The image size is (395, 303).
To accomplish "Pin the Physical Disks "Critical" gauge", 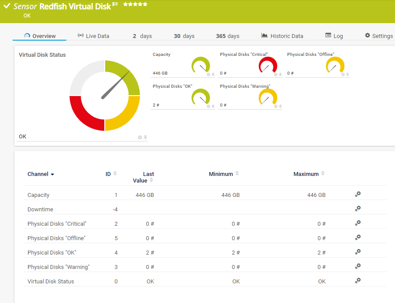I will tap(280, 75).
